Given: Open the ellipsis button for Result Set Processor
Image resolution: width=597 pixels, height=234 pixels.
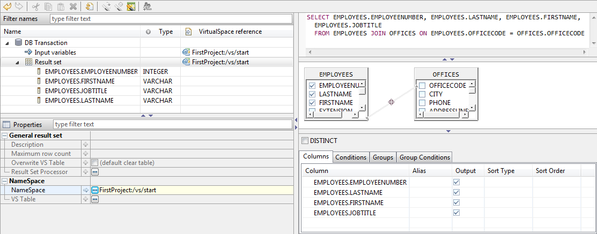Looking at the screenshot, I should coord(95,172).
